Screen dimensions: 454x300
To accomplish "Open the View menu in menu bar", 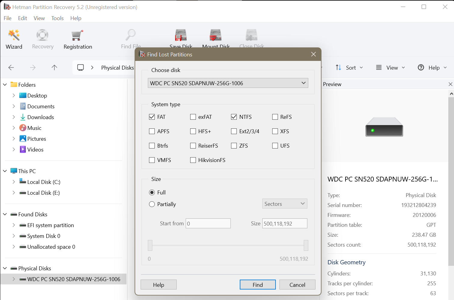I will coord(39,18).
